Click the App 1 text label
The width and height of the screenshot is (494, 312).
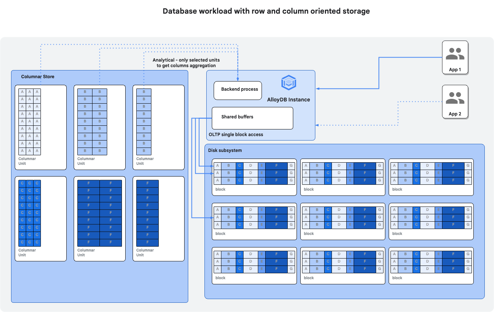coord(455,70)
